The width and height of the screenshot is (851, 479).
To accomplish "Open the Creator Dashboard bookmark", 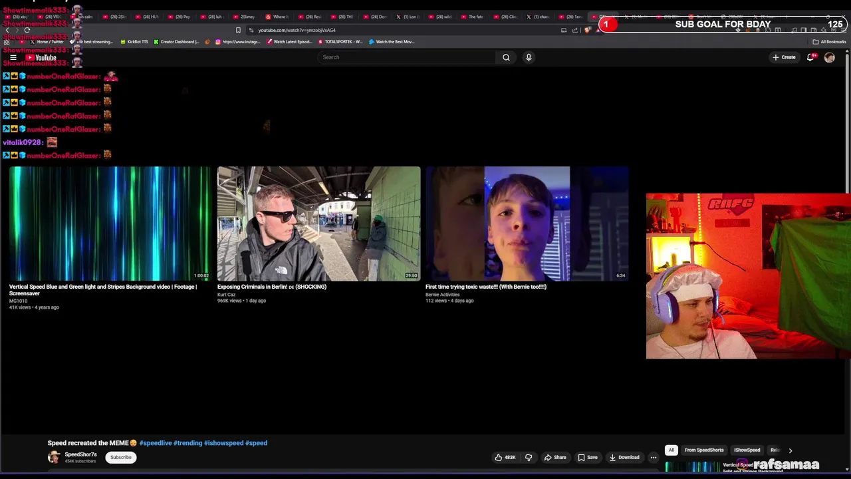I will (176, 41).
